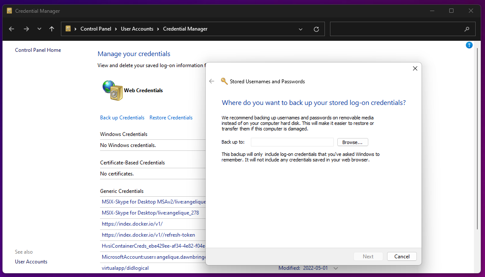Click 'Certificate-Based Credentials' heading
Viewport: 485px width, 277px height.
click(132, 163)
